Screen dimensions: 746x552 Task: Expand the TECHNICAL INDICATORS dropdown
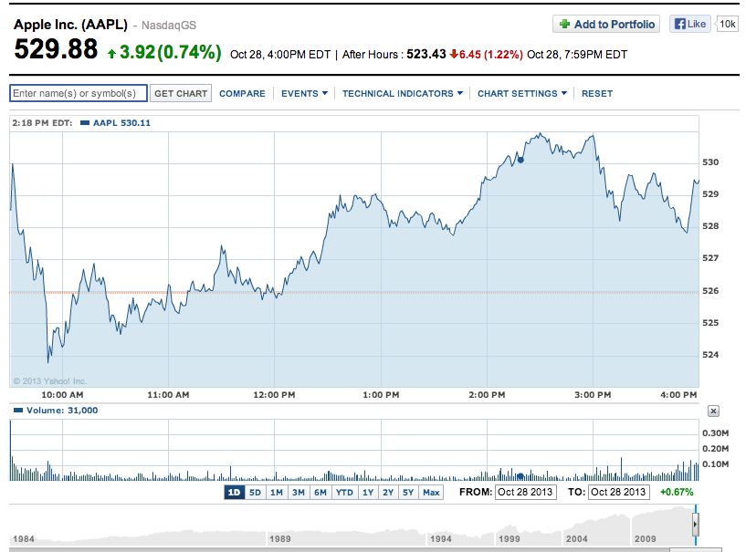[402, 93]
